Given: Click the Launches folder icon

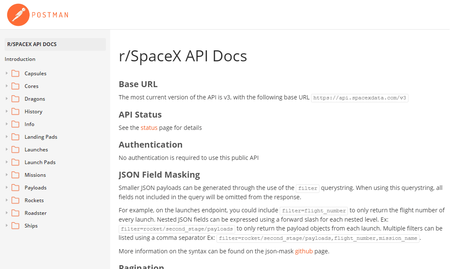Looking at the screenshot, I should tap(16, 150).
